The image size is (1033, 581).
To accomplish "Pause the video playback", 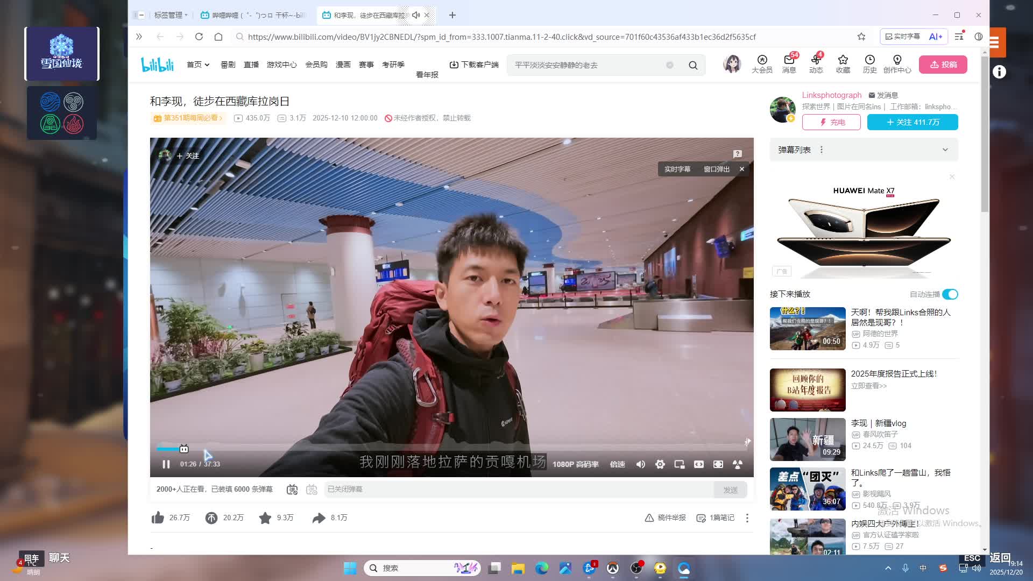I will point(166,464).
